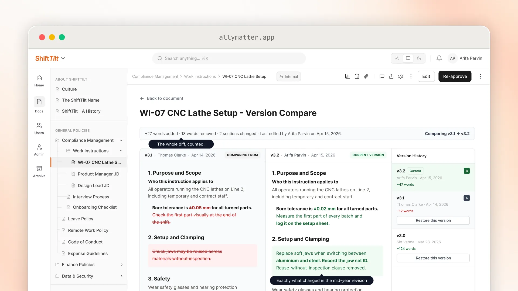
Task: Focus the Search anything field
Action: pos(229,58)
